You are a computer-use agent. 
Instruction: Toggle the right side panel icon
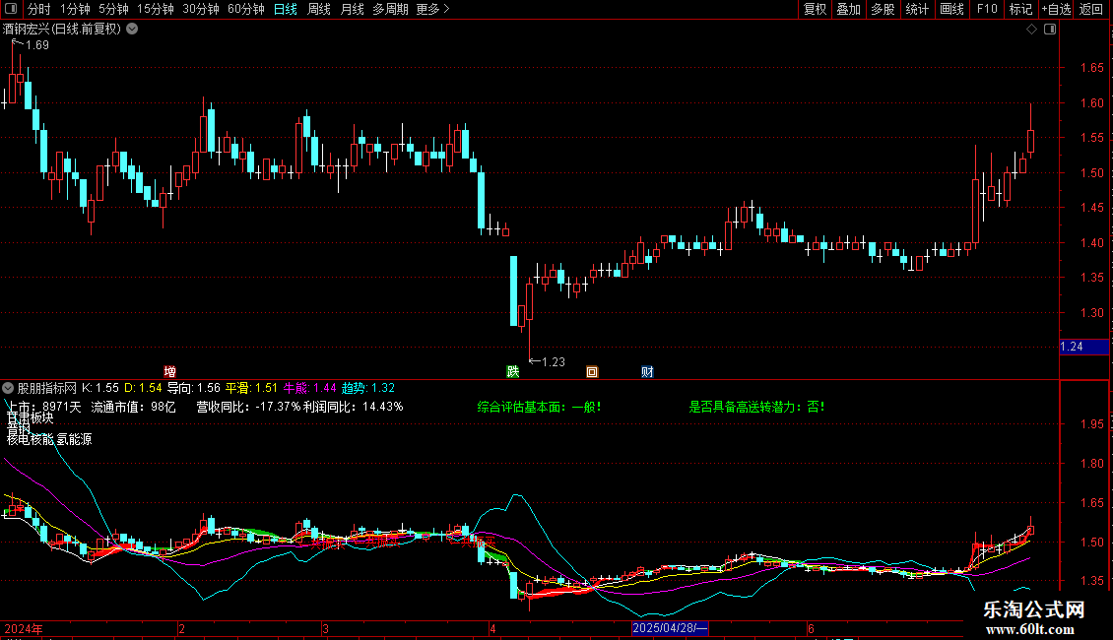[x=1050, y=30]
